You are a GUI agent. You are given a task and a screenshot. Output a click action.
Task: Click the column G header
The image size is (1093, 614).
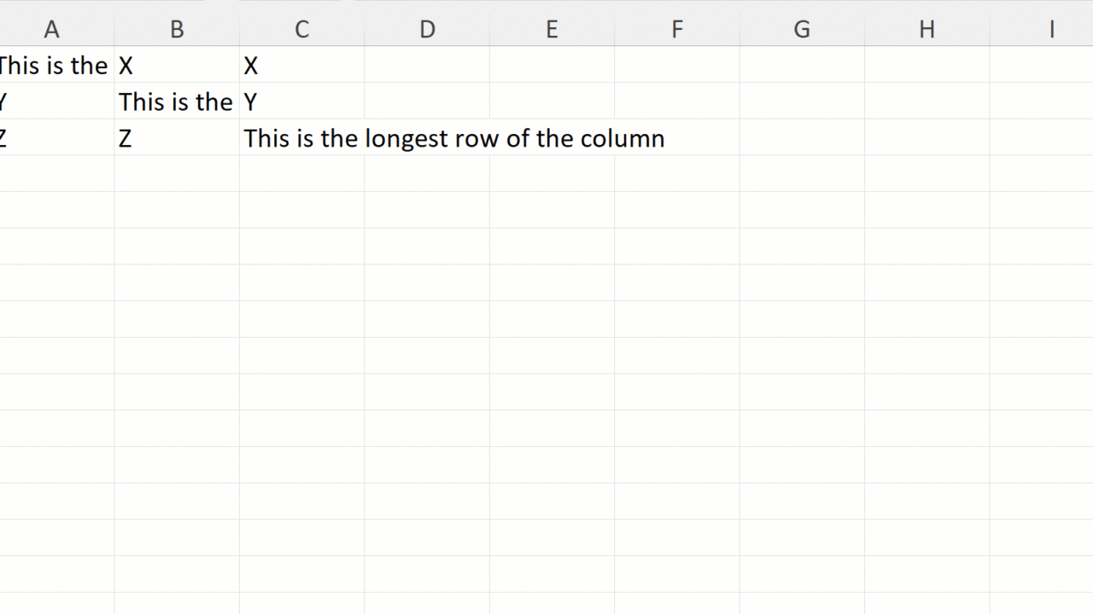point(802,29)
